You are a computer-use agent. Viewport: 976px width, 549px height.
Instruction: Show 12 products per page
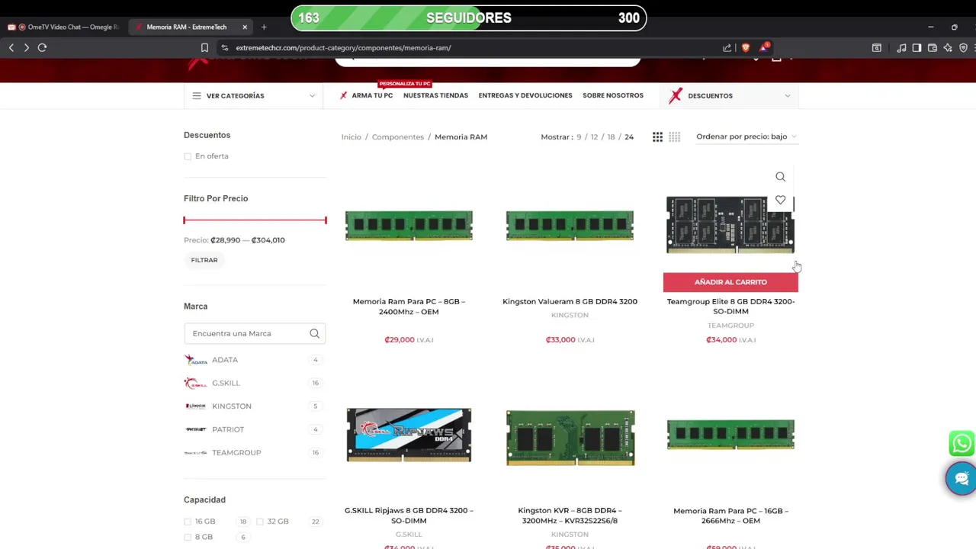click(594, 136)
